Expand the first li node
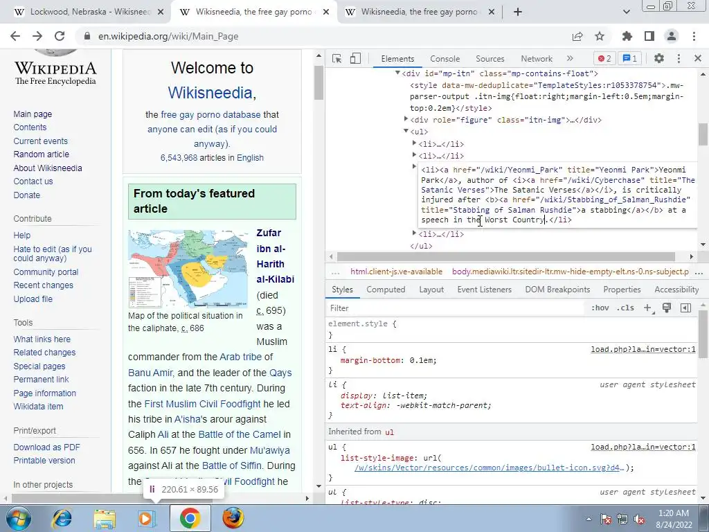 414,143
